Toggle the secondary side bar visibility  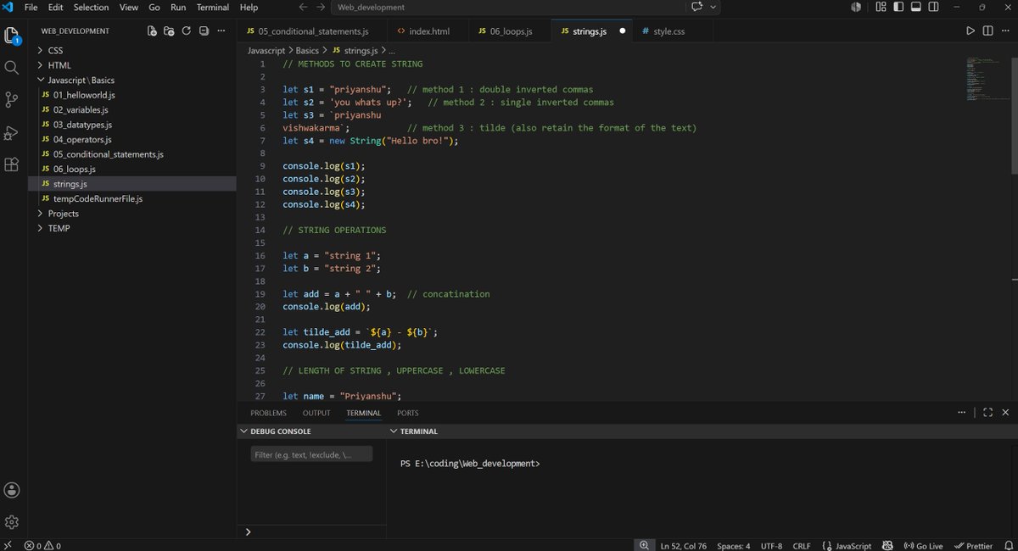934,7
